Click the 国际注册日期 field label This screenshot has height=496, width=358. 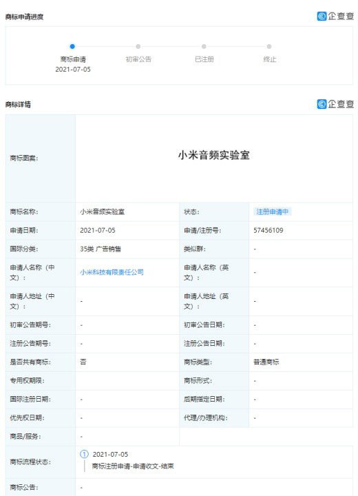[x=30, y=399]
